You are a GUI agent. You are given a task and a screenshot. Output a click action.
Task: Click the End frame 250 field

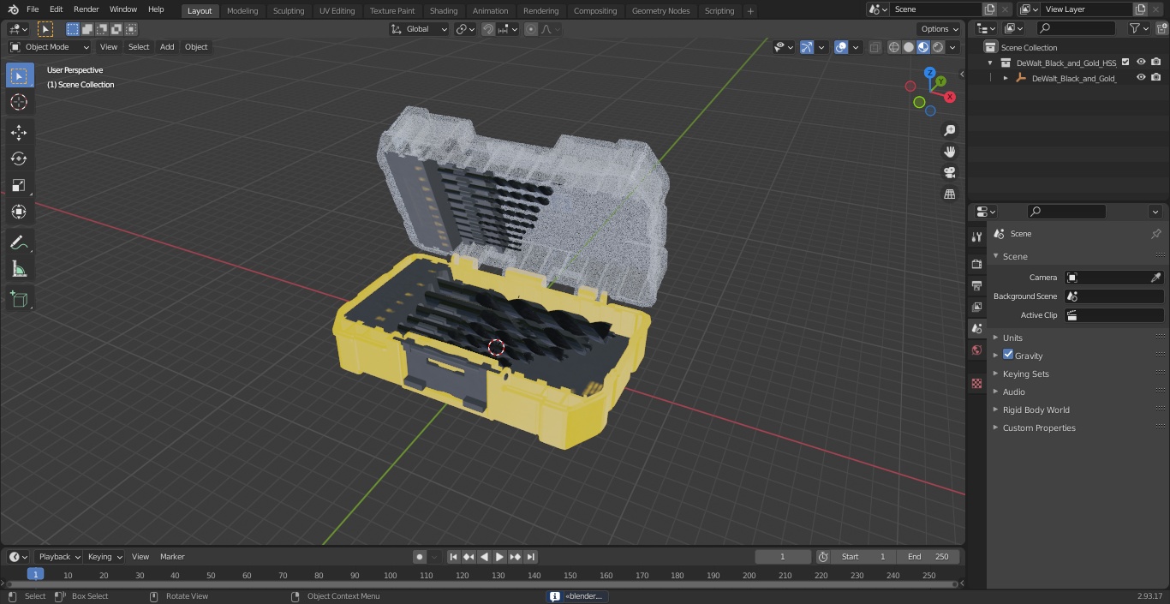coord(929,557)
